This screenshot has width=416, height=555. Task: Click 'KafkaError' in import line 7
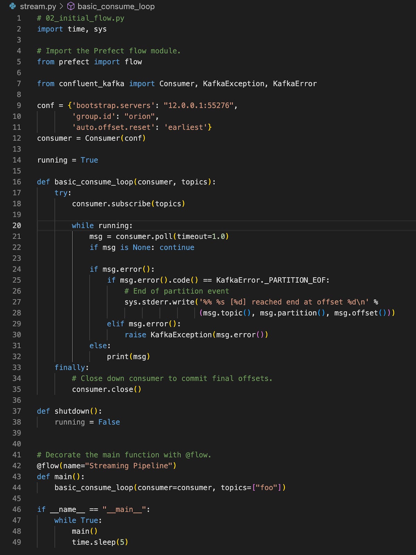(295, 84)
